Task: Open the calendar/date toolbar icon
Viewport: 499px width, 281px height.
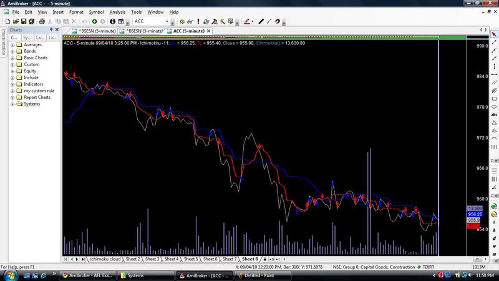Action: pos(121,21)
